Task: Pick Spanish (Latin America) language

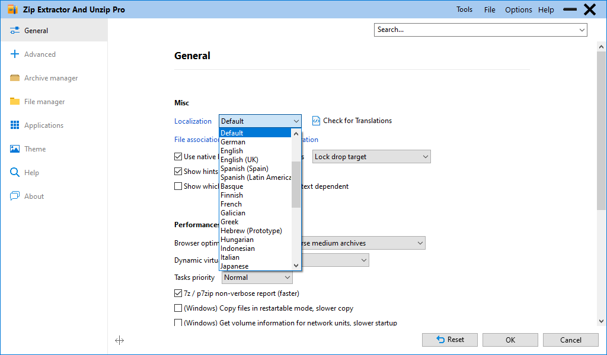Action: [255, 177]
